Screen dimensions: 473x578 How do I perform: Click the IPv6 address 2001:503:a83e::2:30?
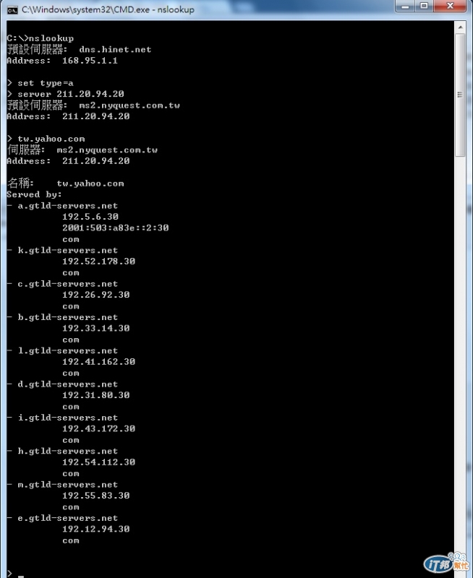[116, 228]
